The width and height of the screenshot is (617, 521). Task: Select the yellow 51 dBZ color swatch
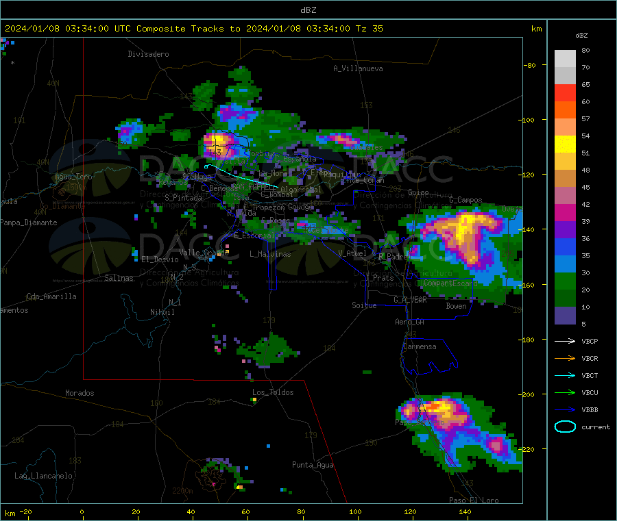pos(565,144)
